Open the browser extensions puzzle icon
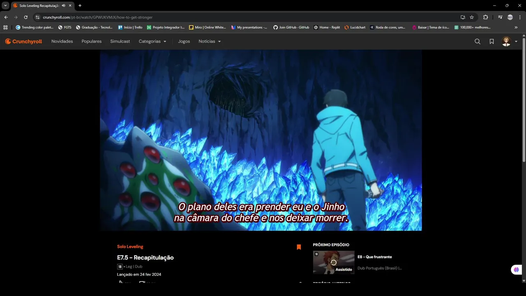The width and height of the screenshot is (526, 296). click(x=486, y=17)
